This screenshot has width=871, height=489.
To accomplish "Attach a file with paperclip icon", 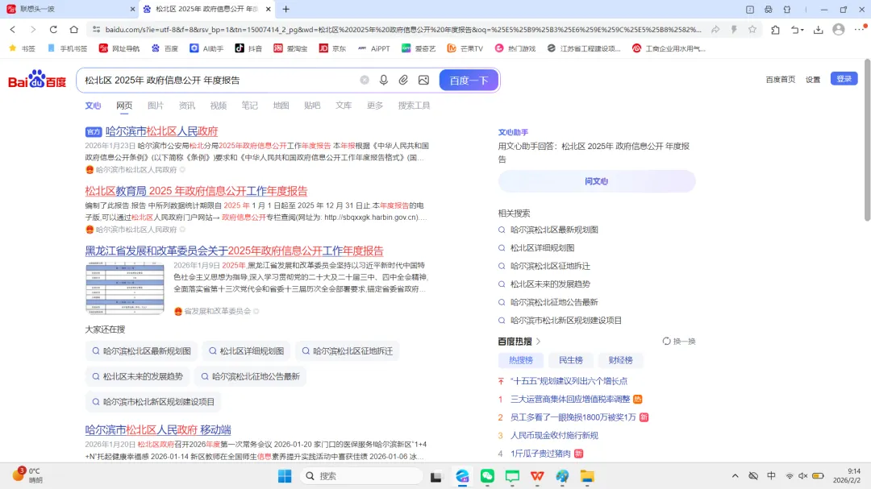I will click(403, 80).
